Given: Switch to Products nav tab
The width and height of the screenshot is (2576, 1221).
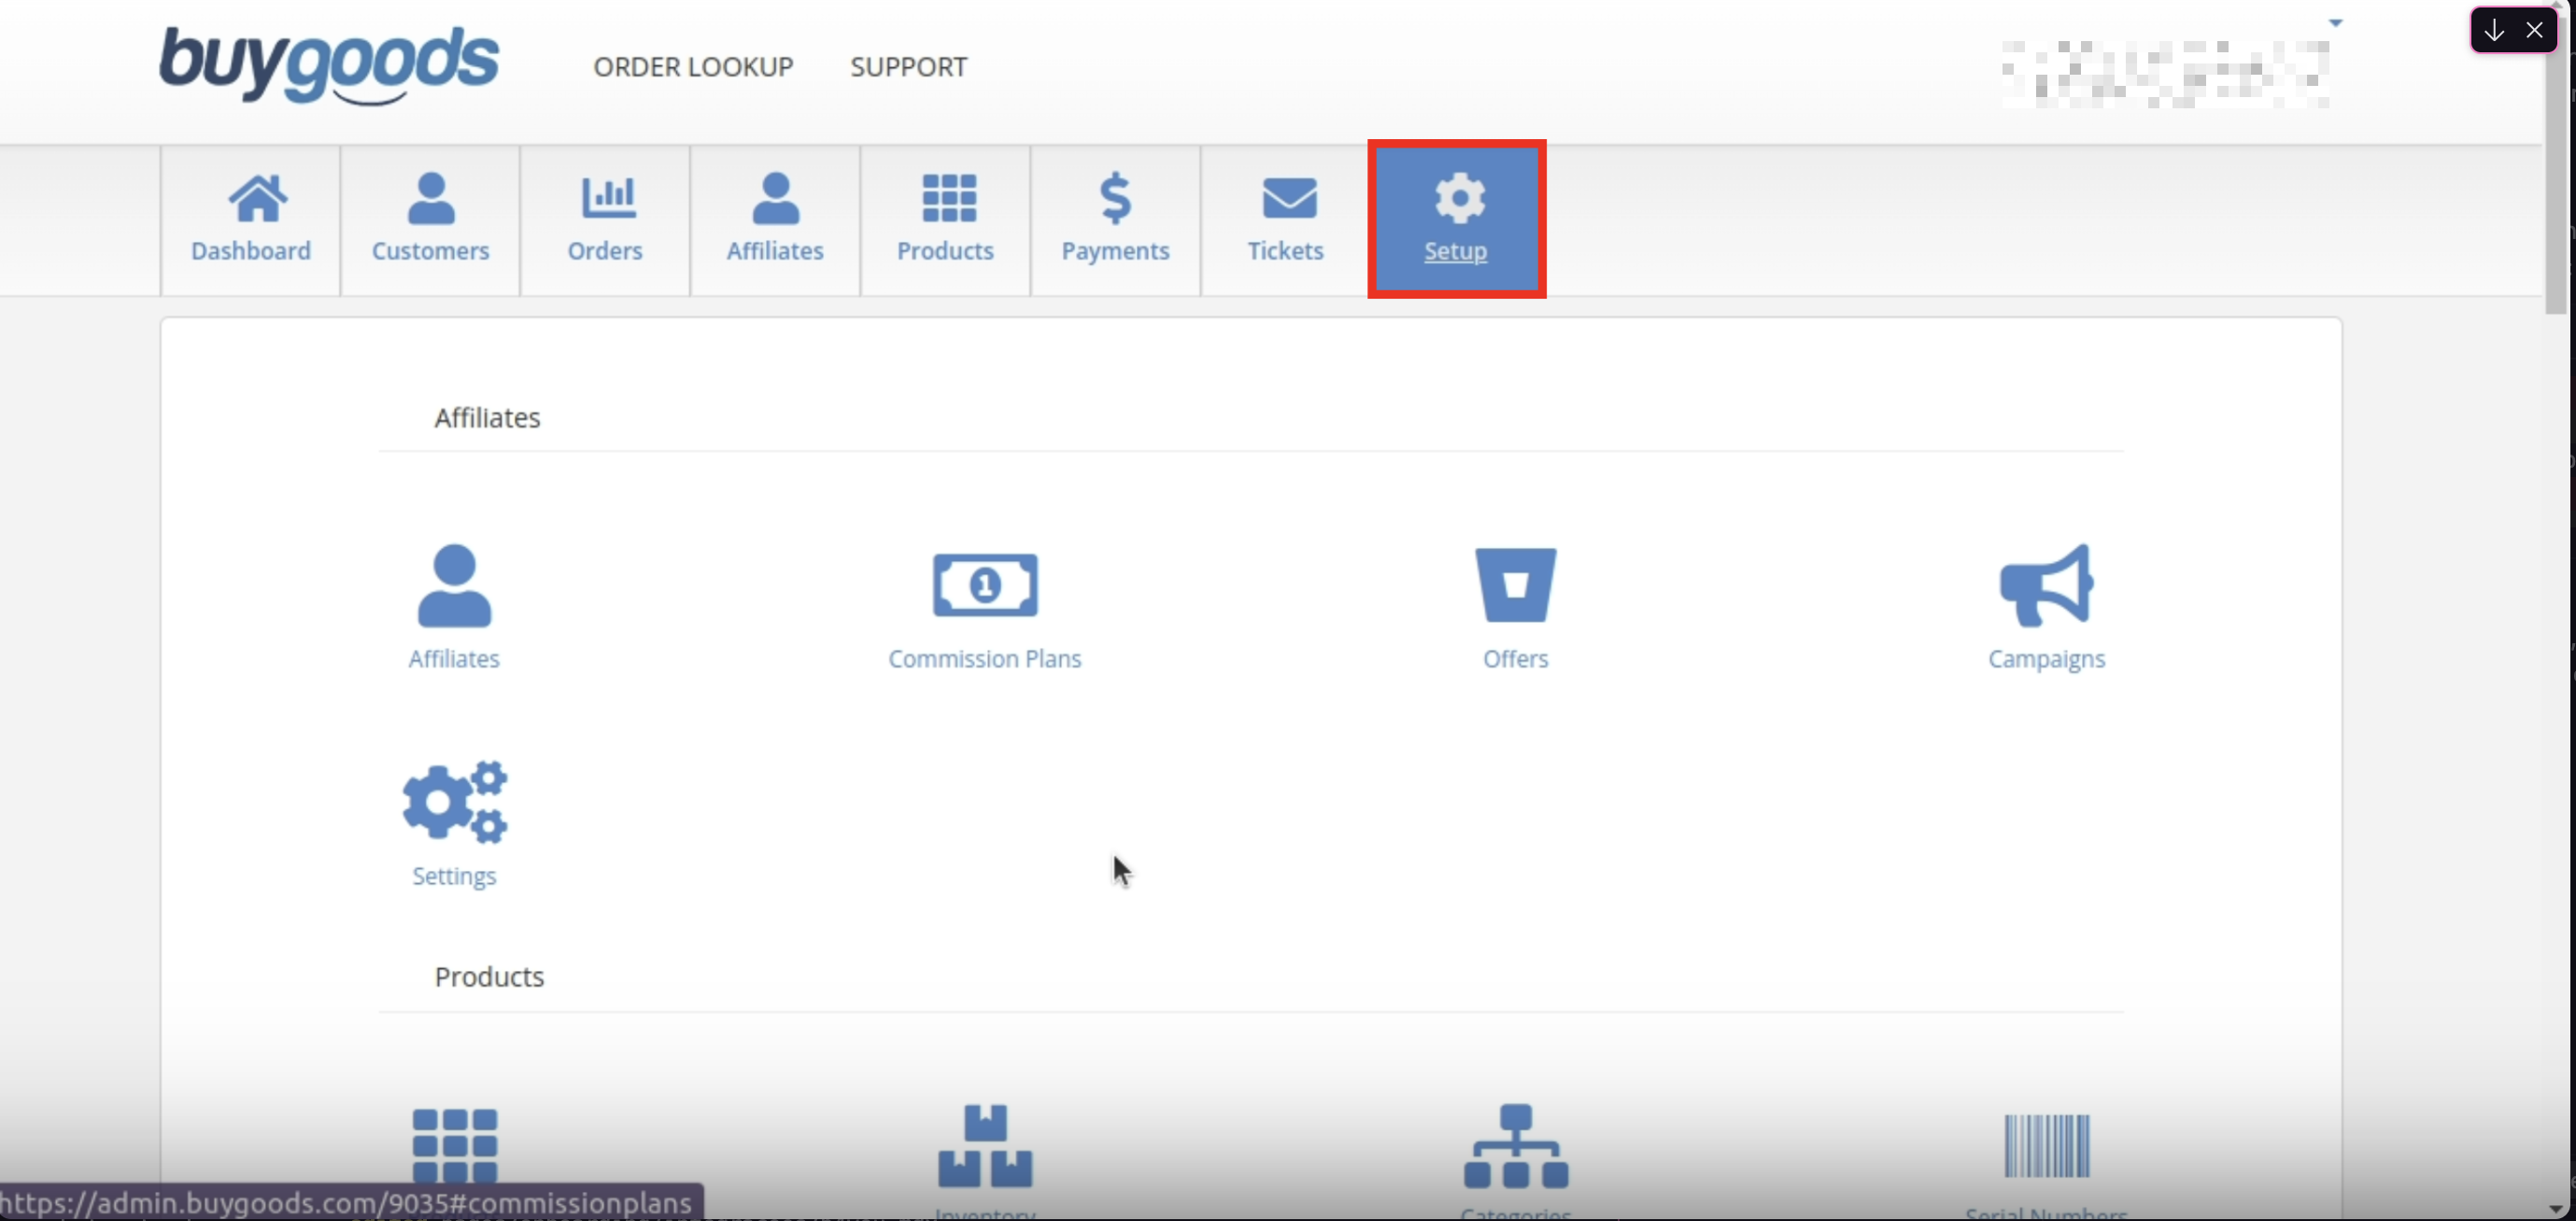Looking at the screenshot, I should click(945, 219).
